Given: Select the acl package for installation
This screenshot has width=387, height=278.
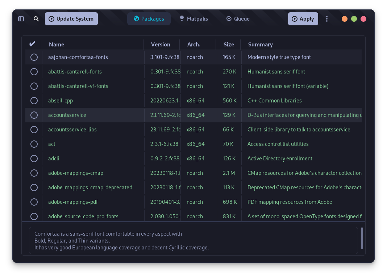Looking at the screenshot, I should click(34, 144).
